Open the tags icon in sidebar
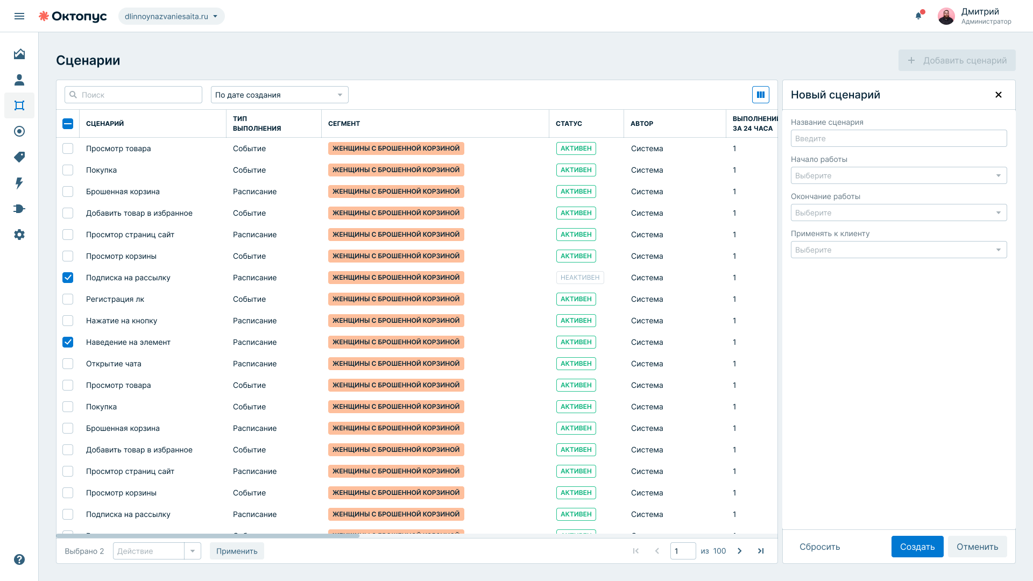The image size is (1033, 581). [19, 157]
